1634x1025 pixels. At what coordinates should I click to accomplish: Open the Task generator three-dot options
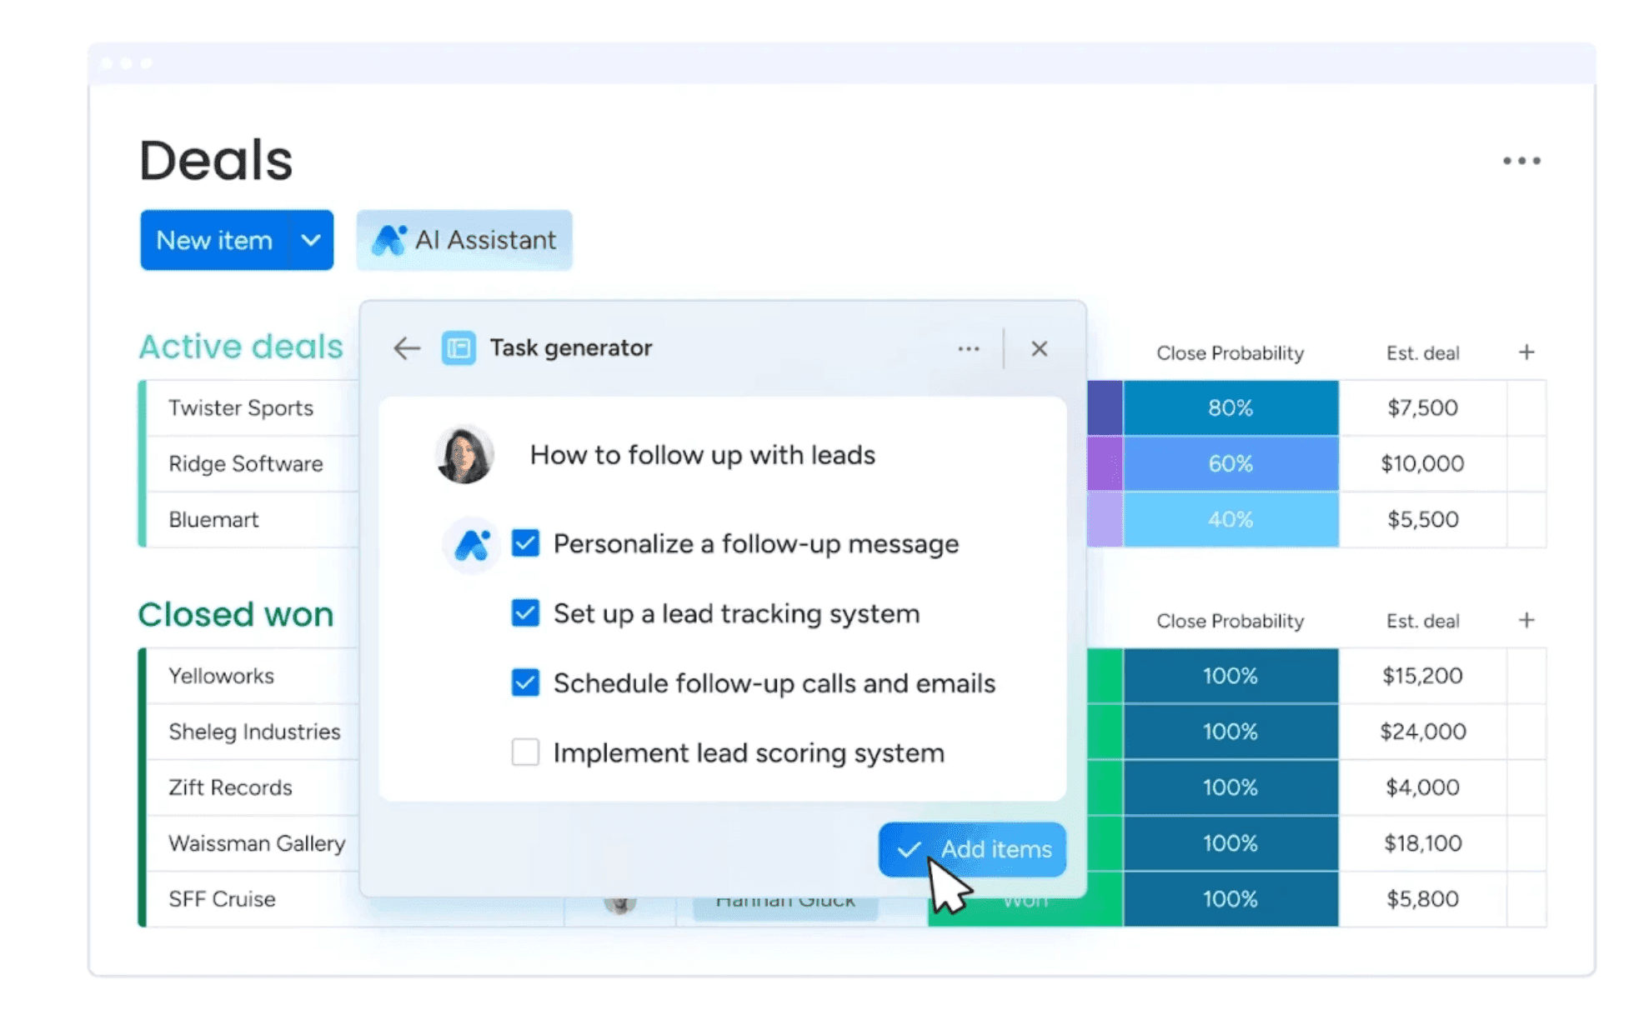968,348
